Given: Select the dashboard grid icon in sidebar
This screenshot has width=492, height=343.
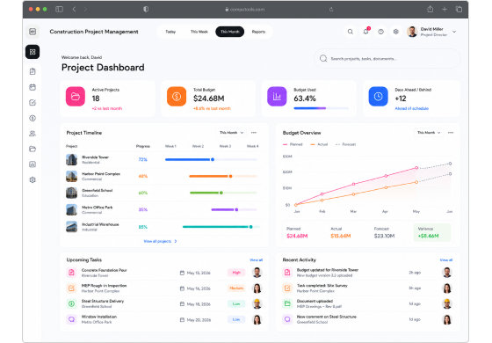Looking at the screenshot, I should (x=33, y=52).
